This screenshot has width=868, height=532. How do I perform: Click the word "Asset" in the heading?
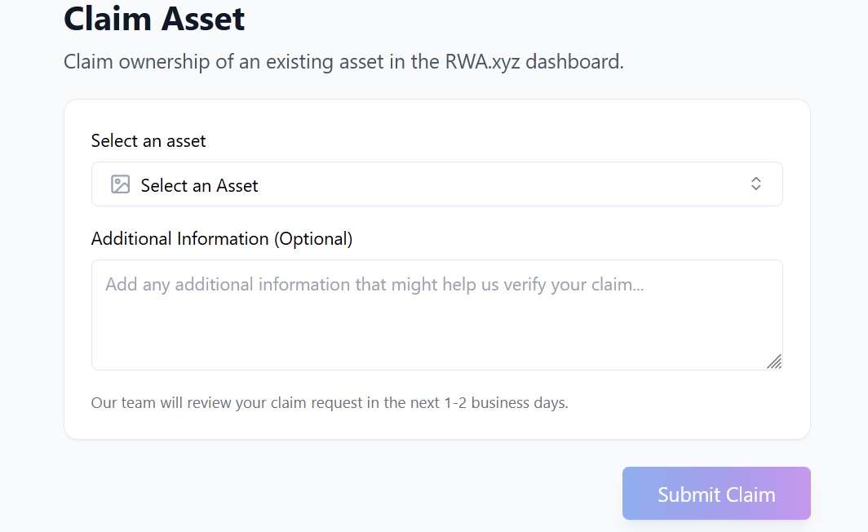click(202, 18)
